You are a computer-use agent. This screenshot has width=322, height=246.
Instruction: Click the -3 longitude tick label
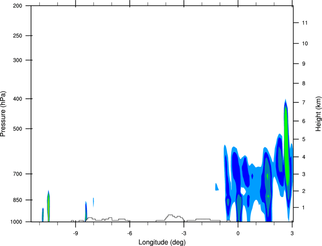coord(184,233)
